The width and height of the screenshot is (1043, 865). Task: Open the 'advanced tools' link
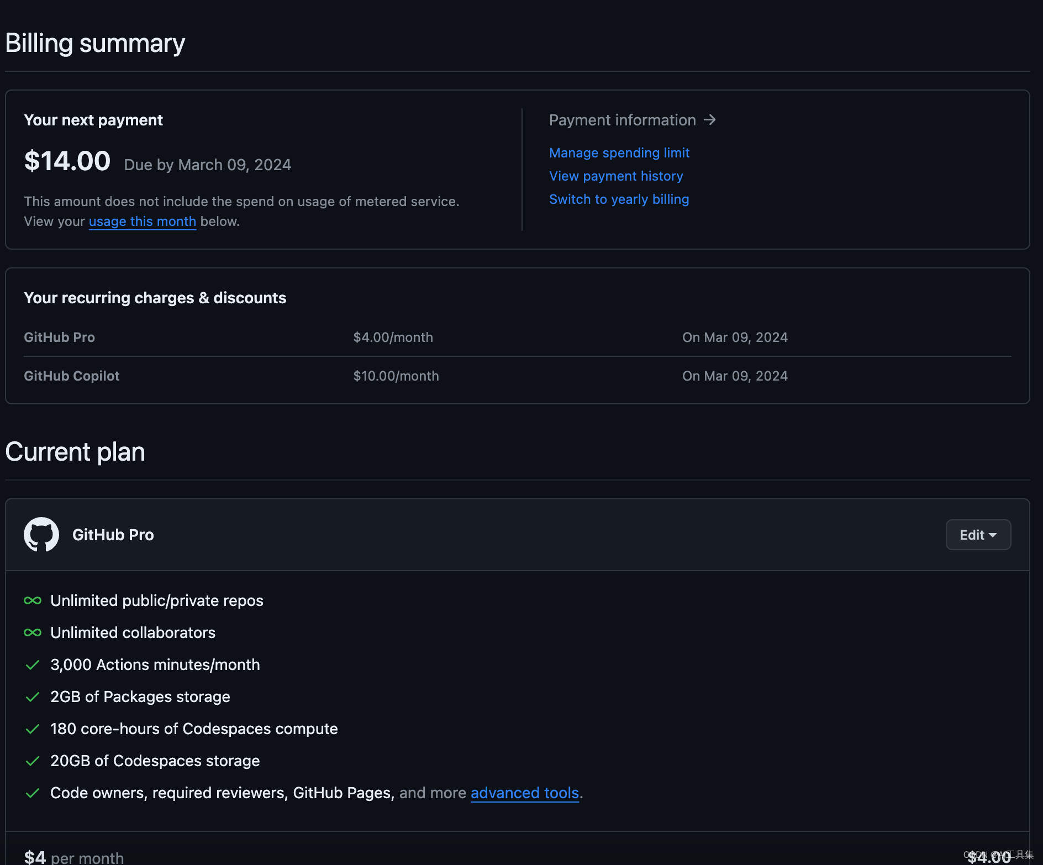(524, 793)
